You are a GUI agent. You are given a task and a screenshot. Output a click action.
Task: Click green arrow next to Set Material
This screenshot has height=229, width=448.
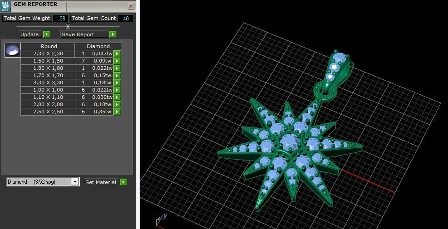click(x=123, y=182)
